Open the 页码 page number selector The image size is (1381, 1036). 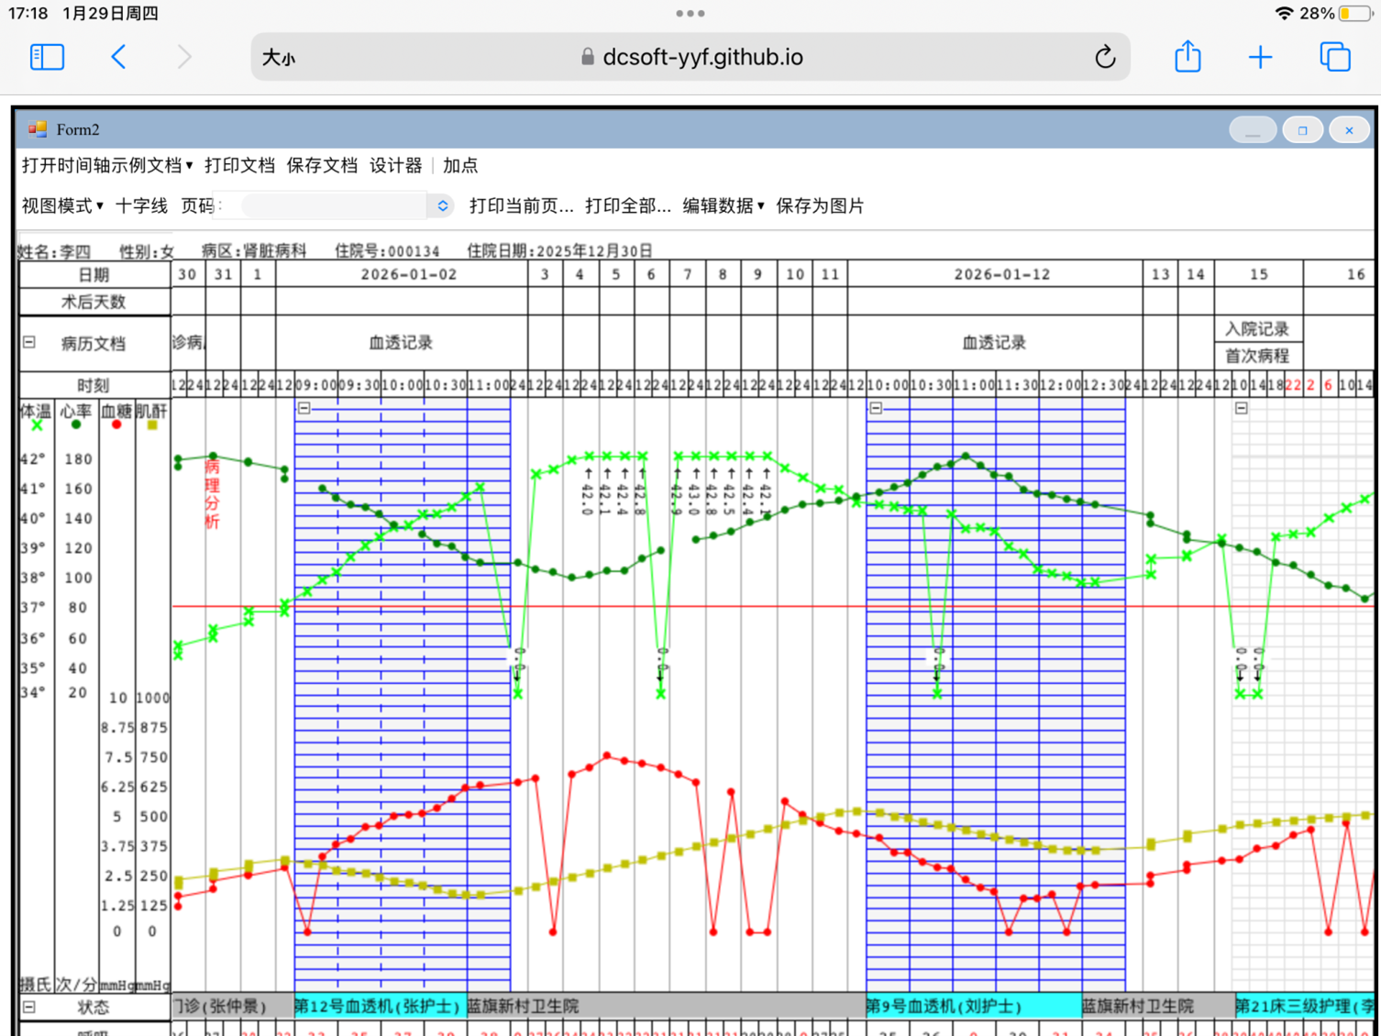[346, 206]
